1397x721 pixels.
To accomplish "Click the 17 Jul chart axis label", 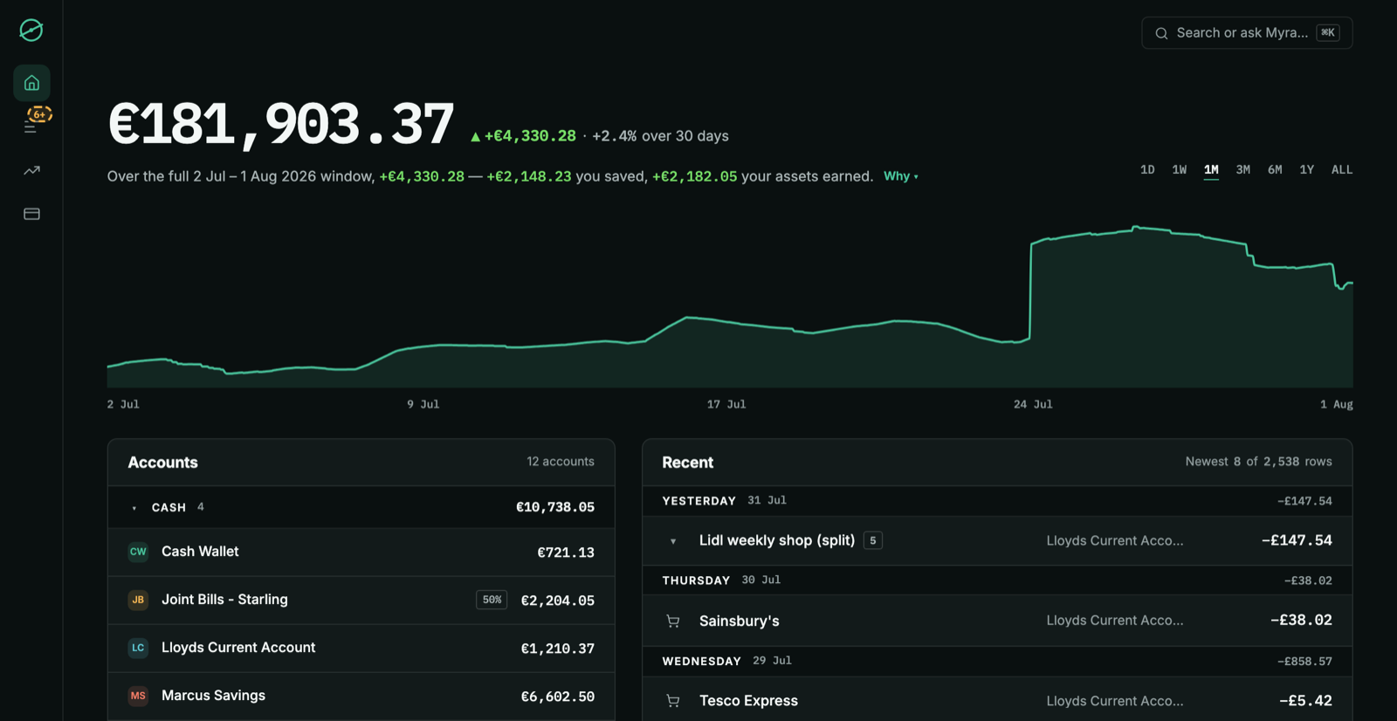I will click(726, 404).
